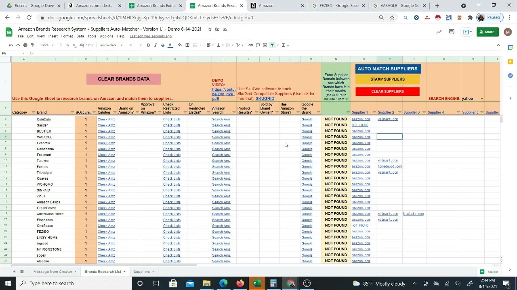Bookmark this tab with star icon
This screenshot has height=290, width=517.
point(392,18)
